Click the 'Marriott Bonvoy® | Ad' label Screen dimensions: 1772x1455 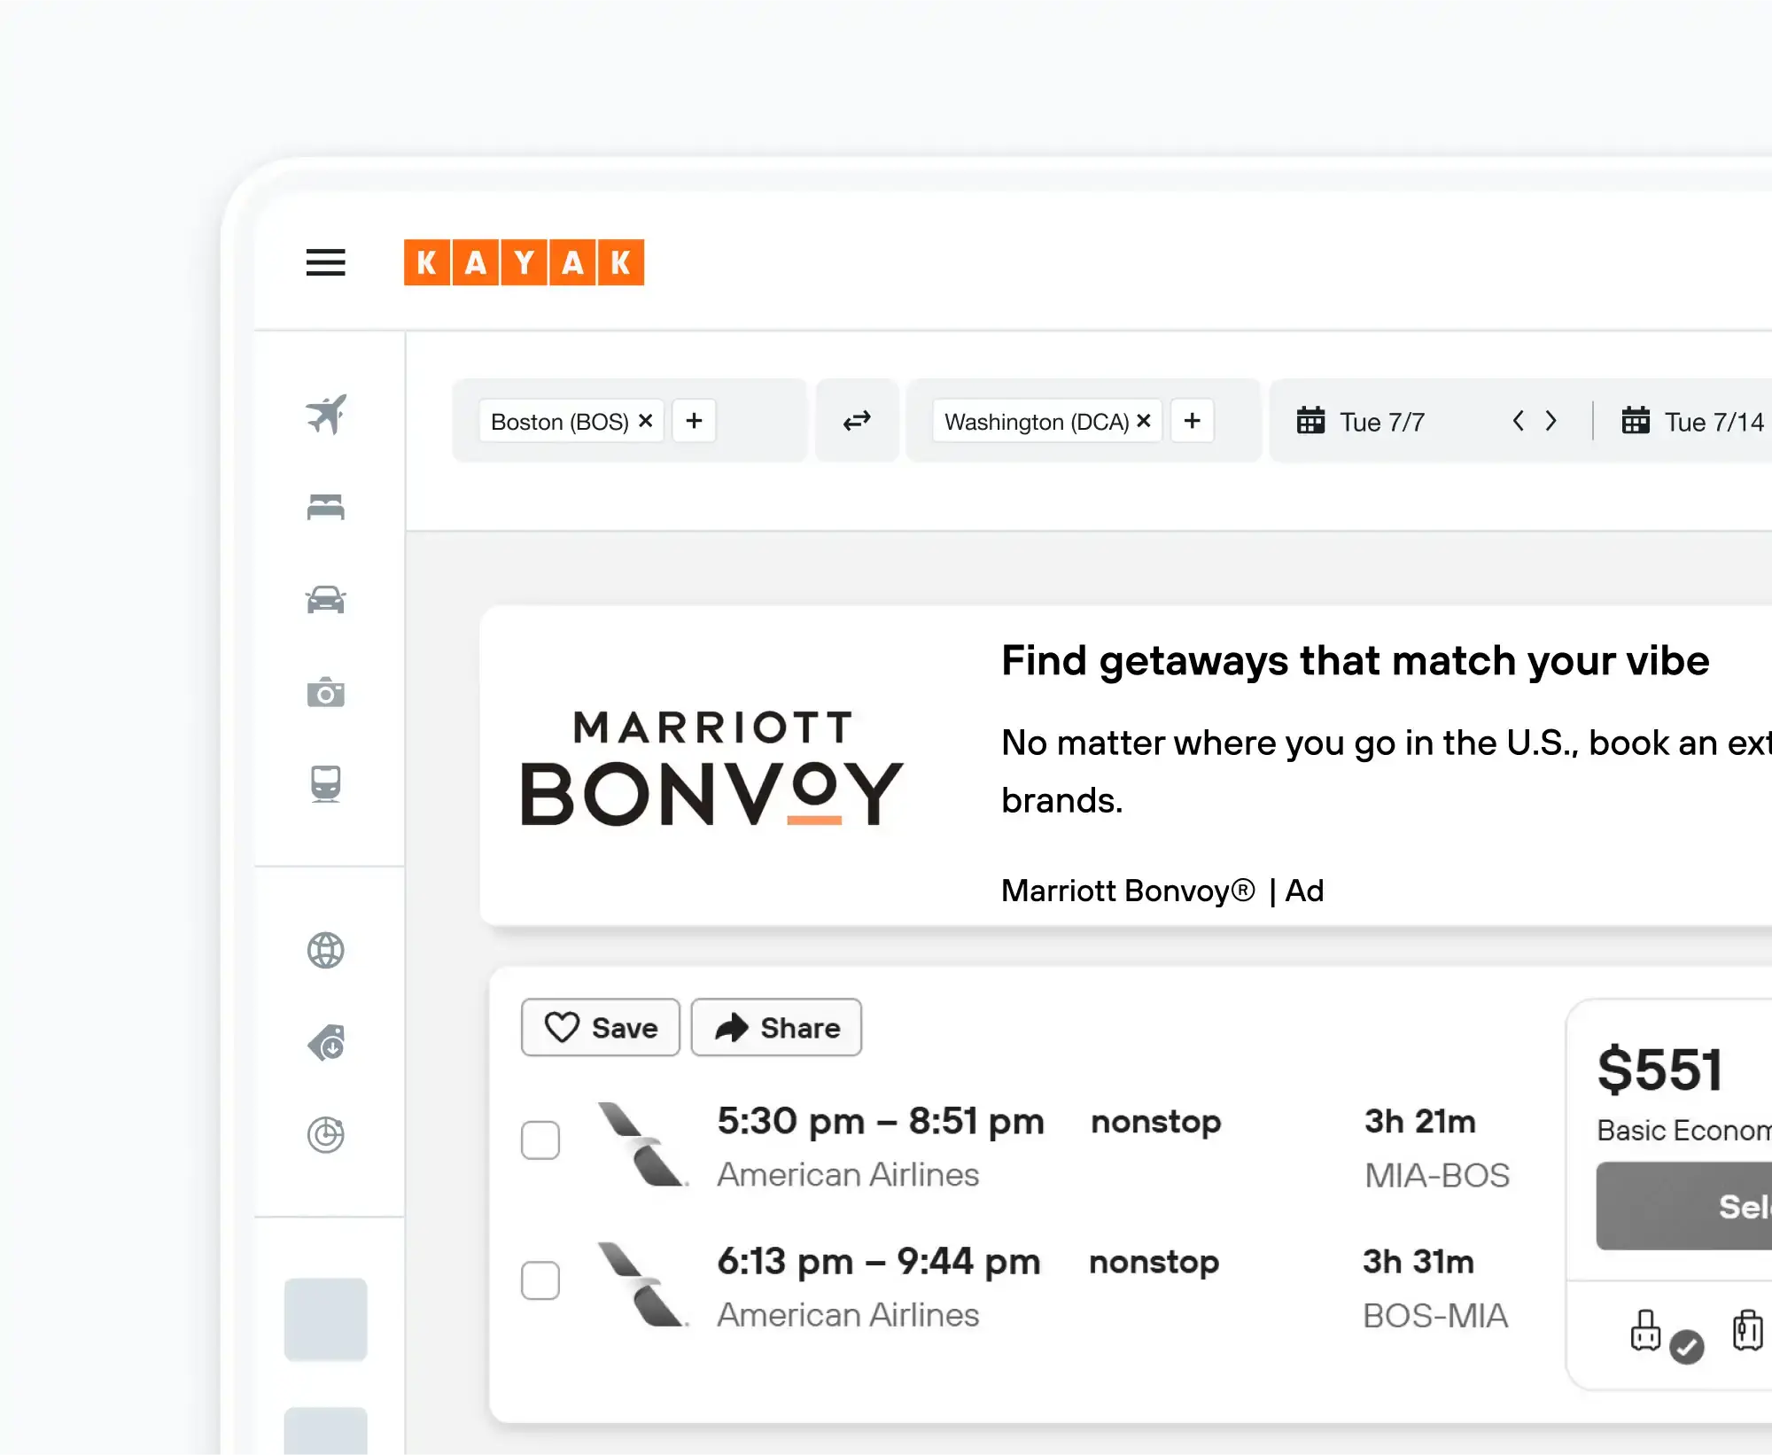pos(1162,891)
